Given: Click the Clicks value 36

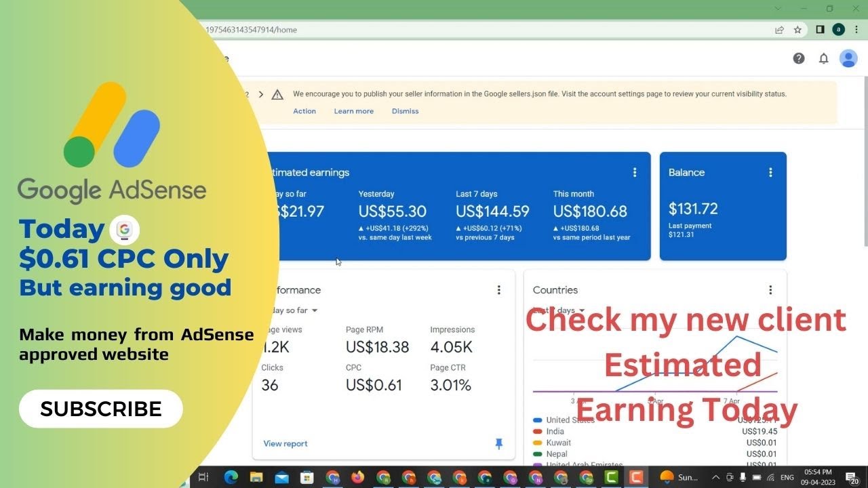Looking at the screenshot, I should pos(270,386).
